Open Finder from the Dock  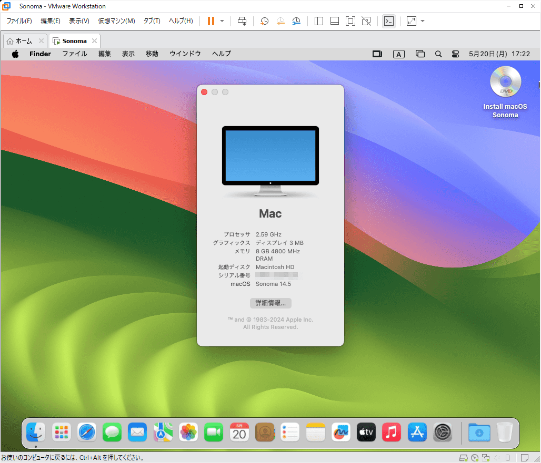36,432
